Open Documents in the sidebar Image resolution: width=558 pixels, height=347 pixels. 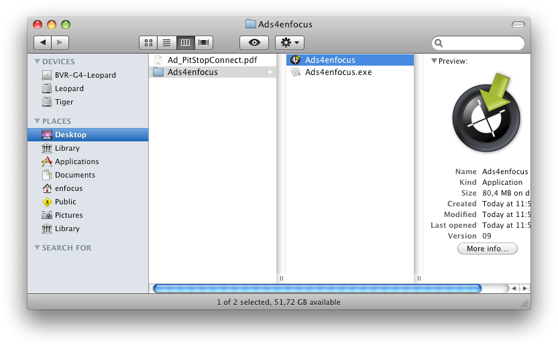(88, 175)
